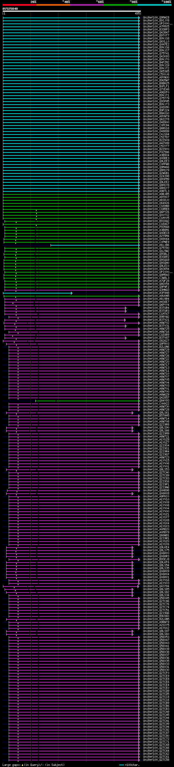
Task: Click the Large gaps legend text
Action: [x=33, y=765]
